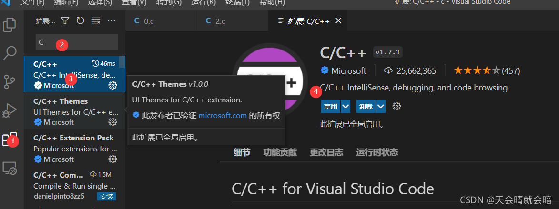Open the Search view in activity bar

coord(10,53)
